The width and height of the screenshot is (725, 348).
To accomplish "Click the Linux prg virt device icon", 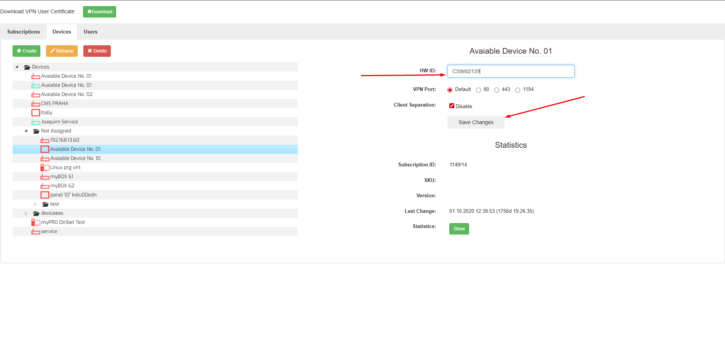I will pyautogui.click(x=45, y=168).
